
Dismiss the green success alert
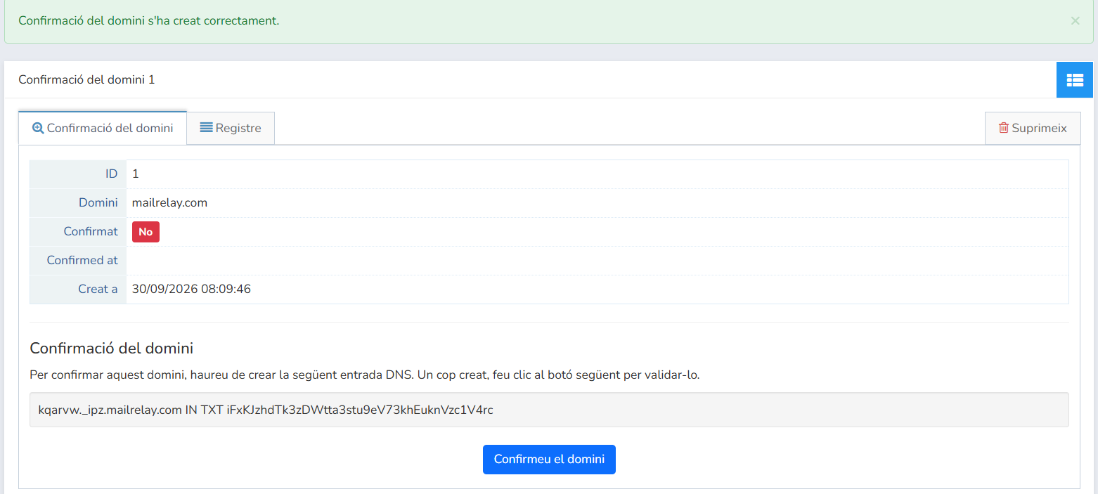point(1075,21)
